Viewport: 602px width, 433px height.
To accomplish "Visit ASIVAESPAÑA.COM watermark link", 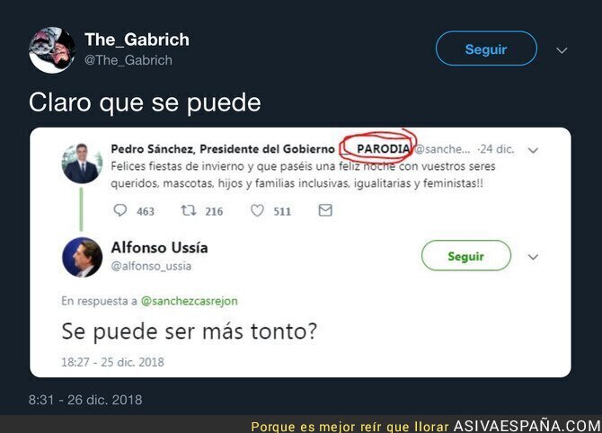I will (527, 426).
